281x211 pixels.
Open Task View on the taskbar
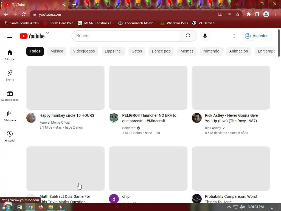point(20,207)
